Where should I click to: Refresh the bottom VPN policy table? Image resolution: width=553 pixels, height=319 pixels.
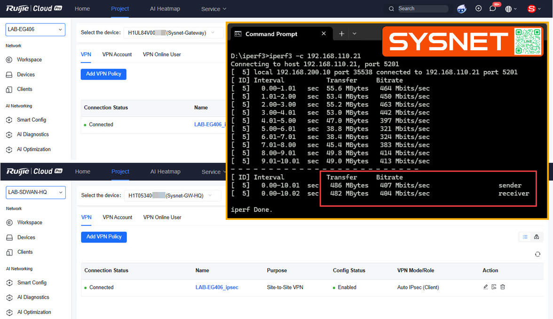point(537,254)
